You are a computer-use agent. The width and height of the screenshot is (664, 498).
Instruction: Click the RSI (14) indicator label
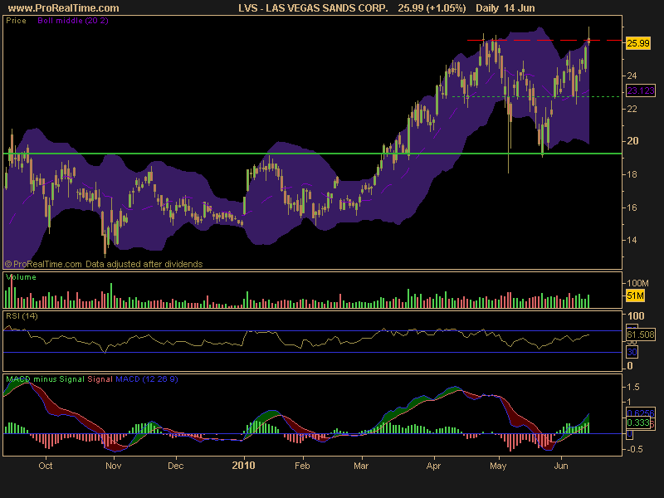[x=22, y=316]
